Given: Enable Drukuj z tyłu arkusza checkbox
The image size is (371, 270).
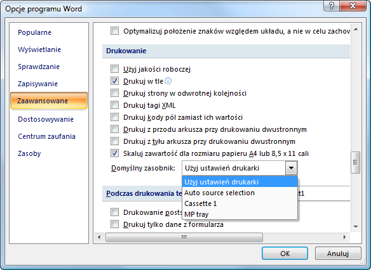Looking at the screenshot, I should [x=115, y=141].
